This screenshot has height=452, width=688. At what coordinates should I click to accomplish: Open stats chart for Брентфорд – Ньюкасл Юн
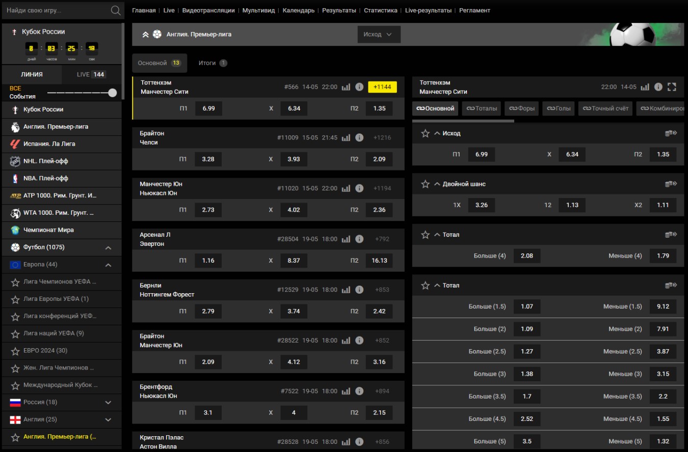pos(346,391)
